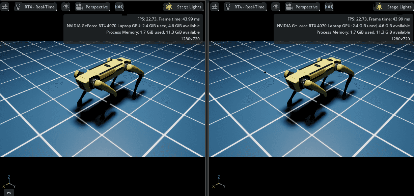Click the sun icon in right viewport toolbar

[x=379, y=7]
